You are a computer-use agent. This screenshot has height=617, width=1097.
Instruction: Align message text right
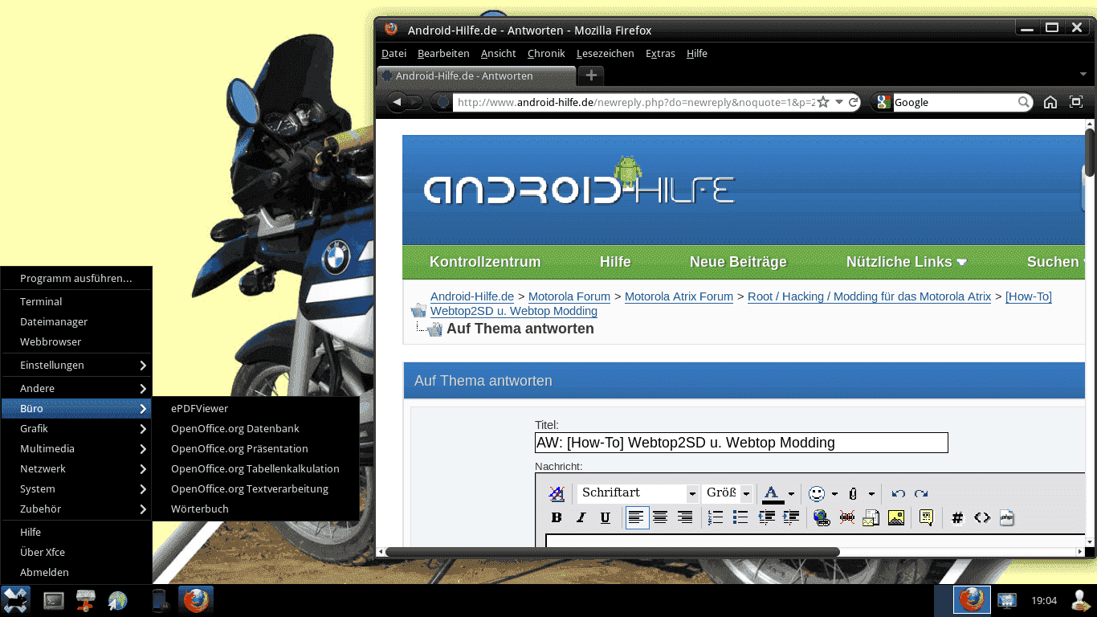685,518
